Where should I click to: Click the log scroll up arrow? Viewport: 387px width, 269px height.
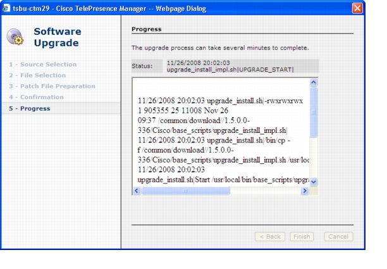(314, 82)
